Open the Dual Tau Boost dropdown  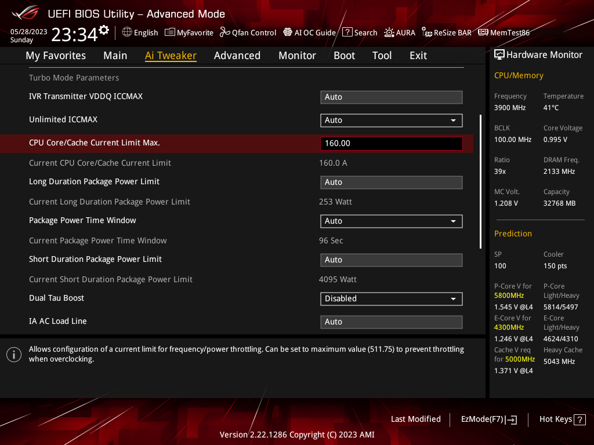[391, 298]
